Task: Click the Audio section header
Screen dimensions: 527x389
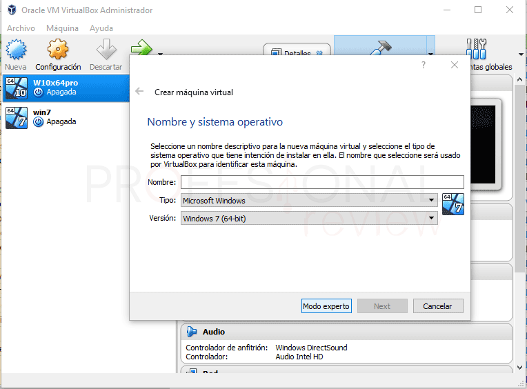Action: [x=346, y=332]
